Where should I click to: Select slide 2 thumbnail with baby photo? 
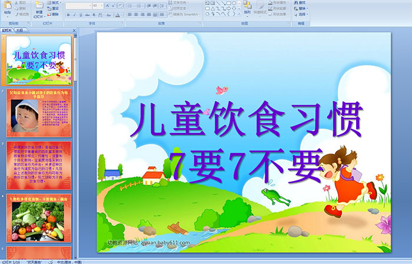[39, 113]
